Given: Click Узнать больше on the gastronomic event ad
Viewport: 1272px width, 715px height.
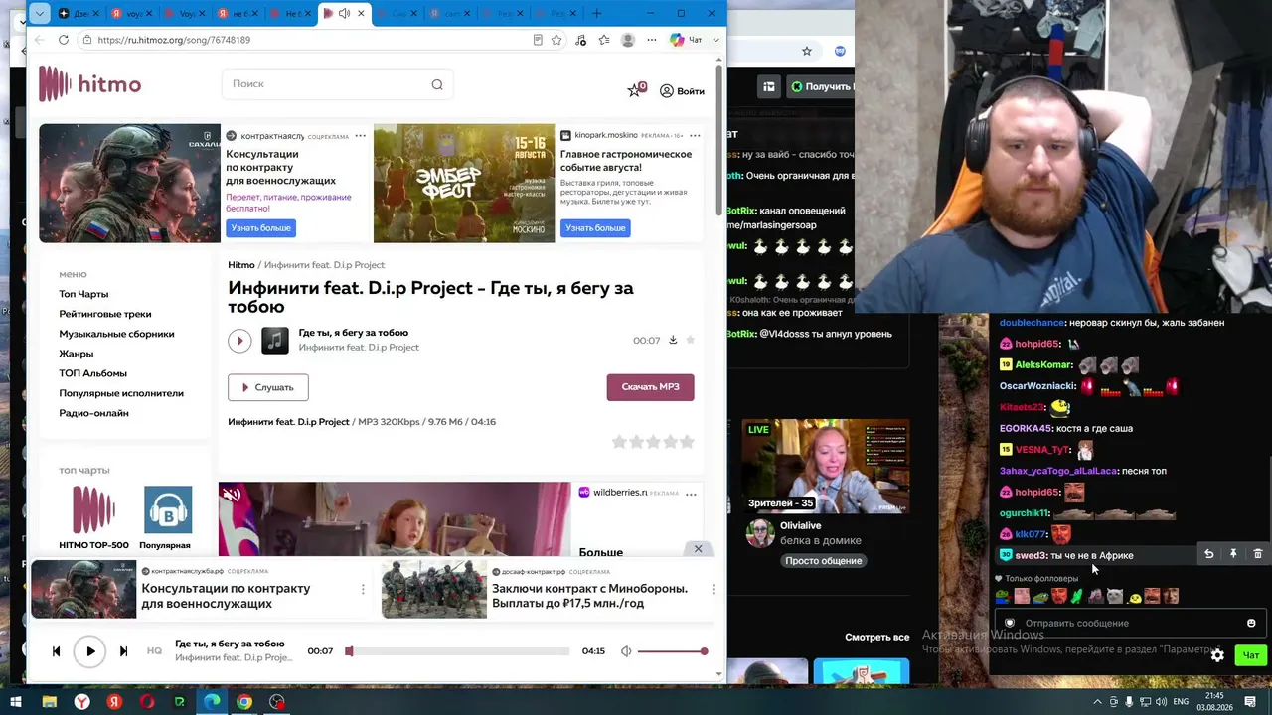Looking at the screenshot, I should coord(595,228).
